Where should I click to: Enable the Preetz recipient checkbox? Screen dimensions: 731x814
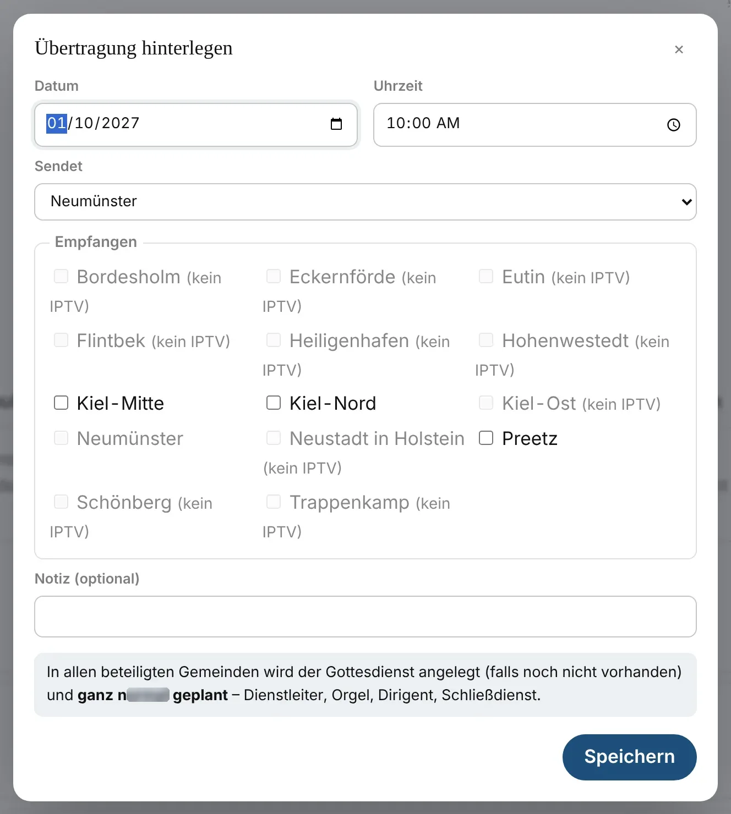click(486, 438)
